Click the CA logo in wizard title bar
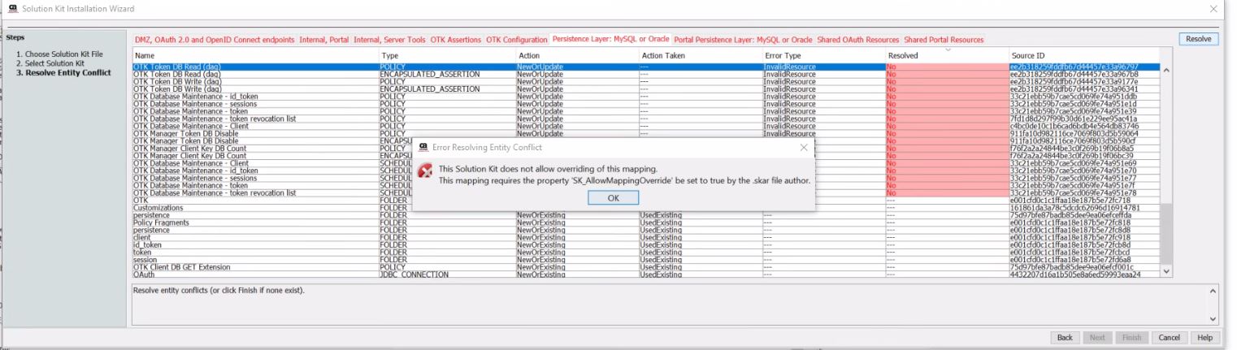This screenshot has height=350, width=1237. pos(7,8)
